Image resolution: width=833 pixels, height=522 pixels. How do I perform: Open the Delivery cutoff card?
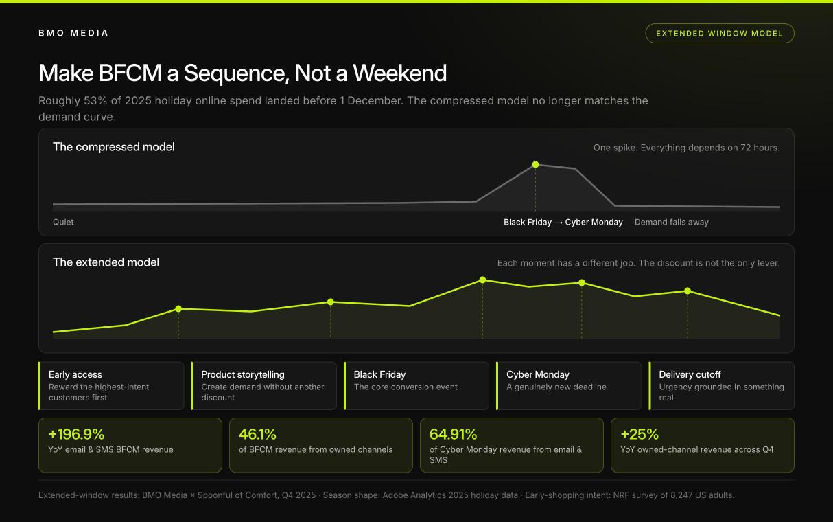point(722,386)
